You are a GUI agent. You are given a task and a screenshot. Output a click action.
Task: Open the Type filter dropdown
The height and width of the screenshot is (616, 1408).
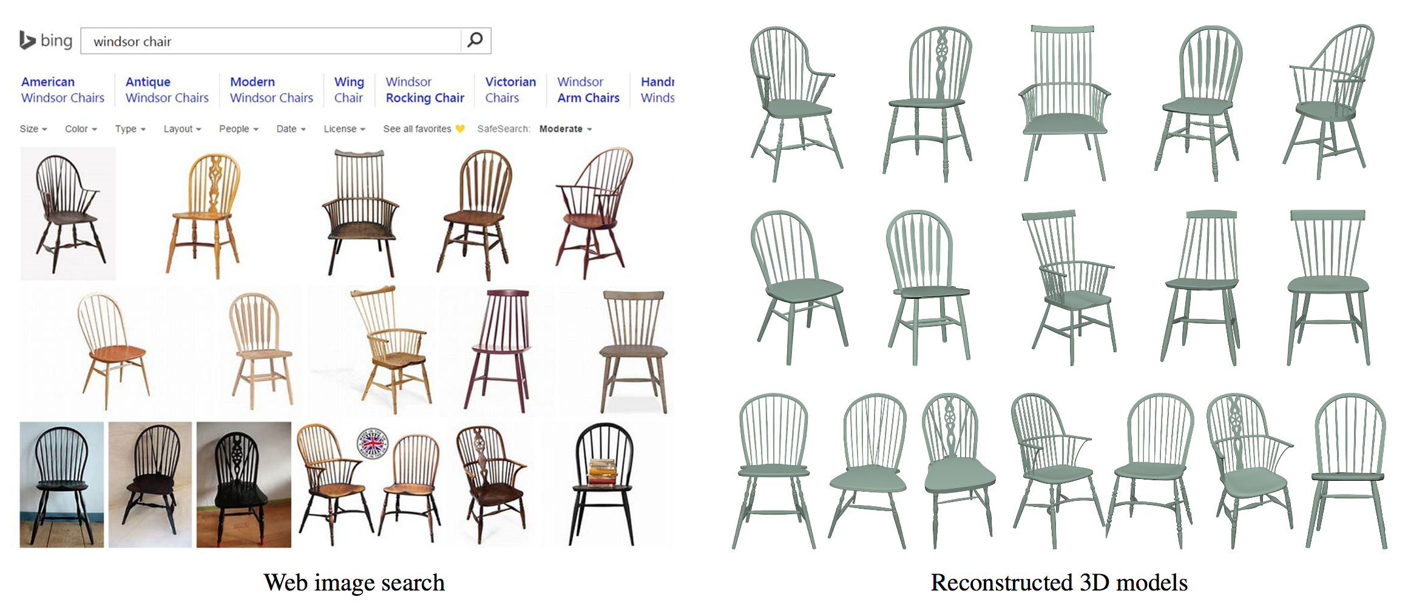pos(130,129)
